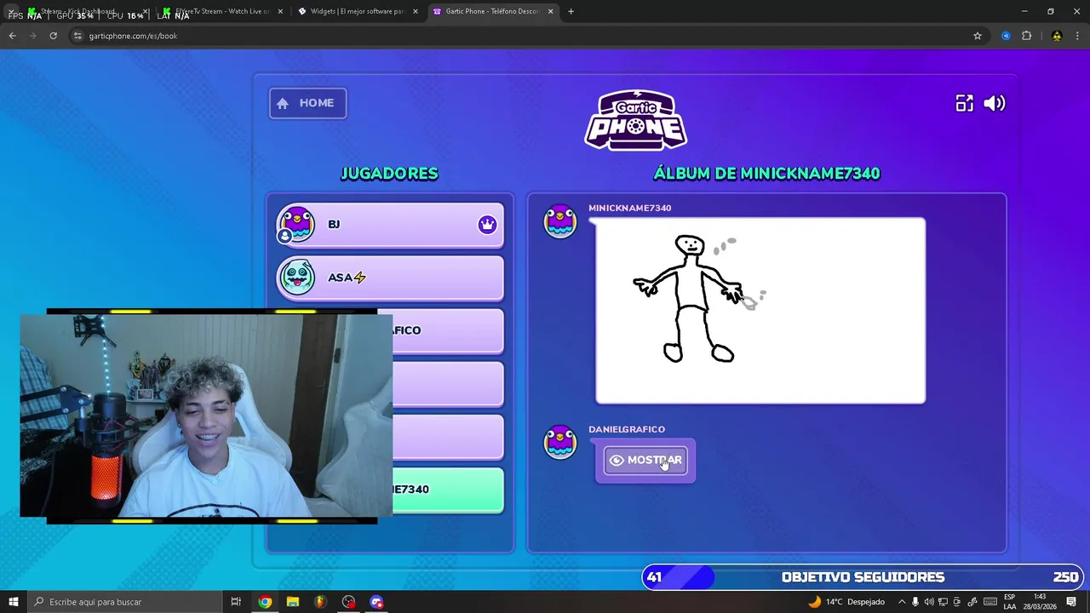
Task: Click BJ's bird avatar
Action: coord(297,225)
